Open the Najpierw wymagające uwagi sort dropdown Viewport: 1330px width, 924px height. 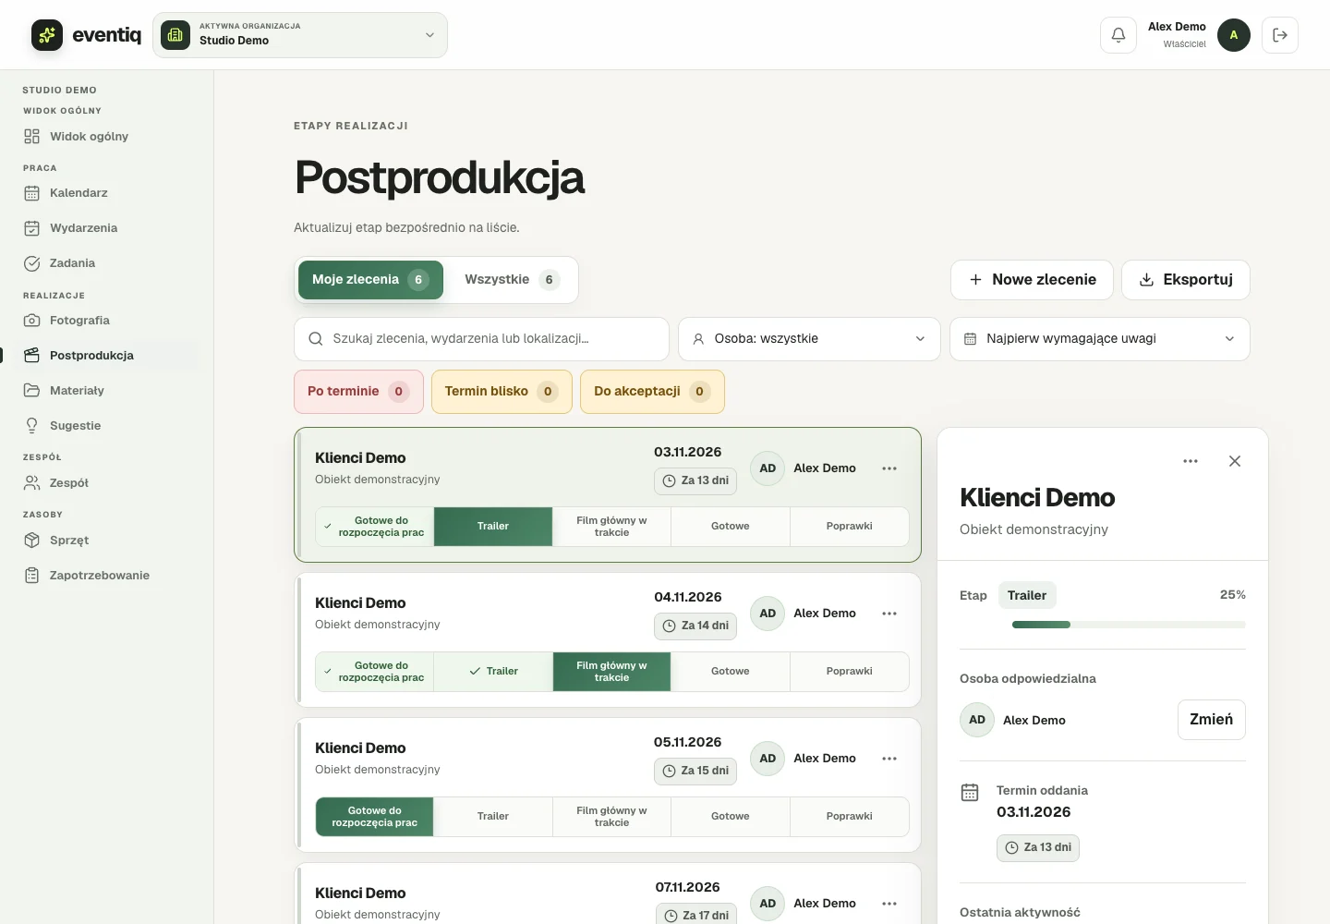pos(1100,339)
